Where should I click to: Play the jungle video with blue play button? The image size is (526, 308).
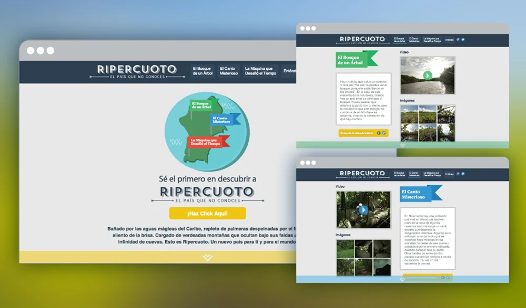pos(363,210)
